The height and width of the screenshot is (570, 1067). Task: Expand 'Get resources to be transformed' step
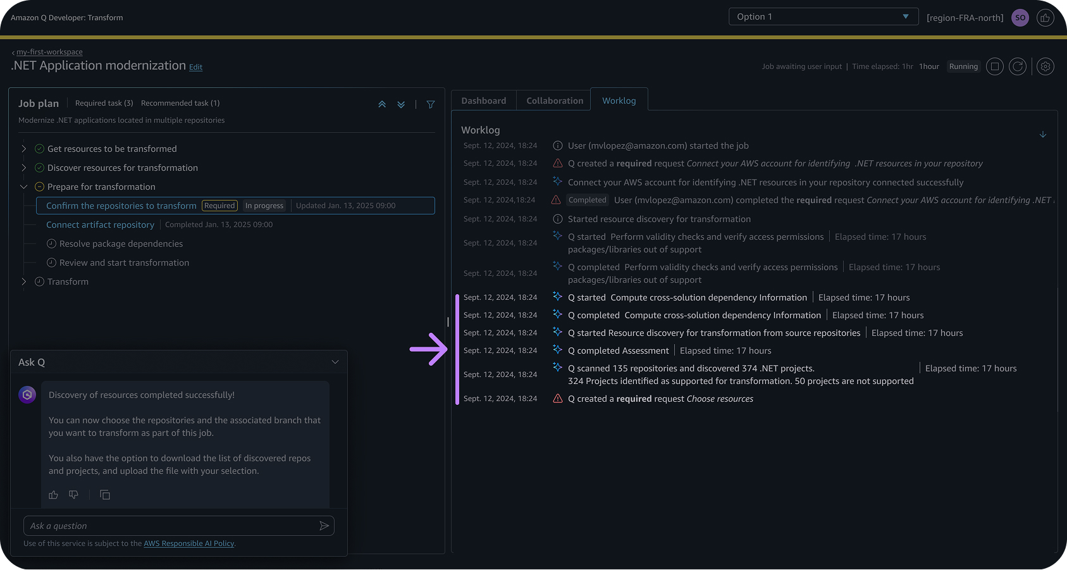pyautogui.click(x=24, y=149)
